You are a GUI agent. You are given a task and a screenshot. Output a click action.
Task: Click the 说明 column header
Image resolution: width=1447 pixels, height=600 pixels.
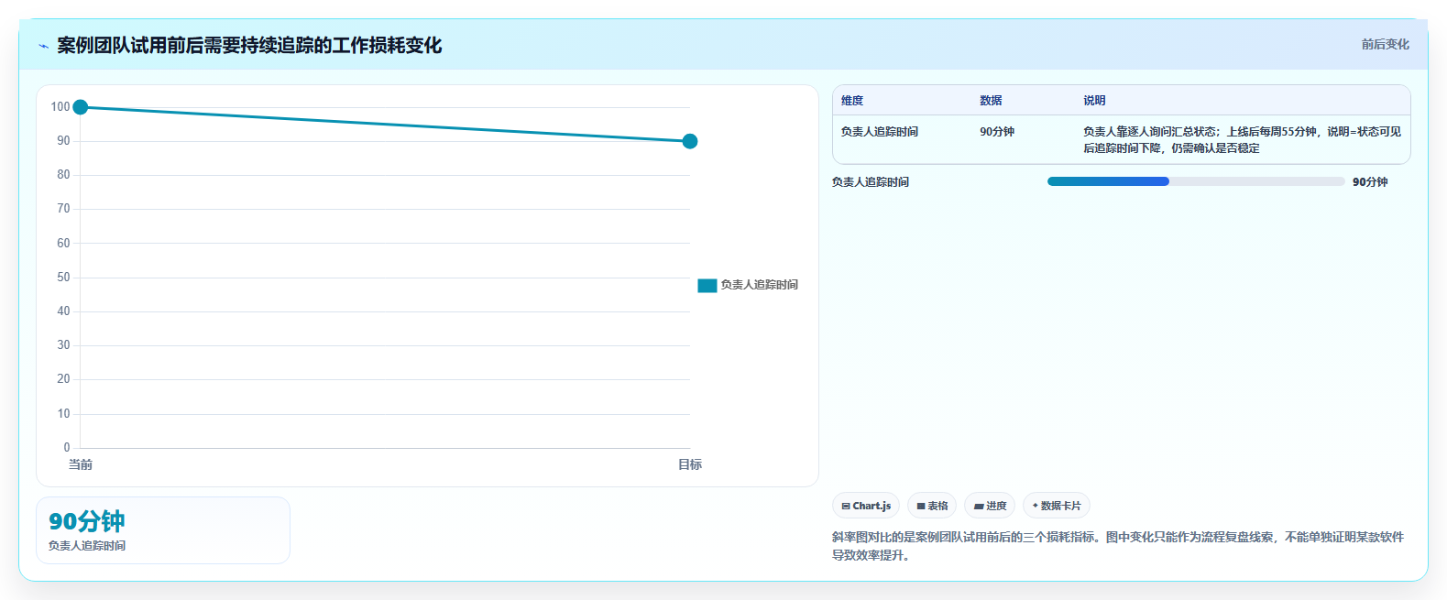point(1094,101)
